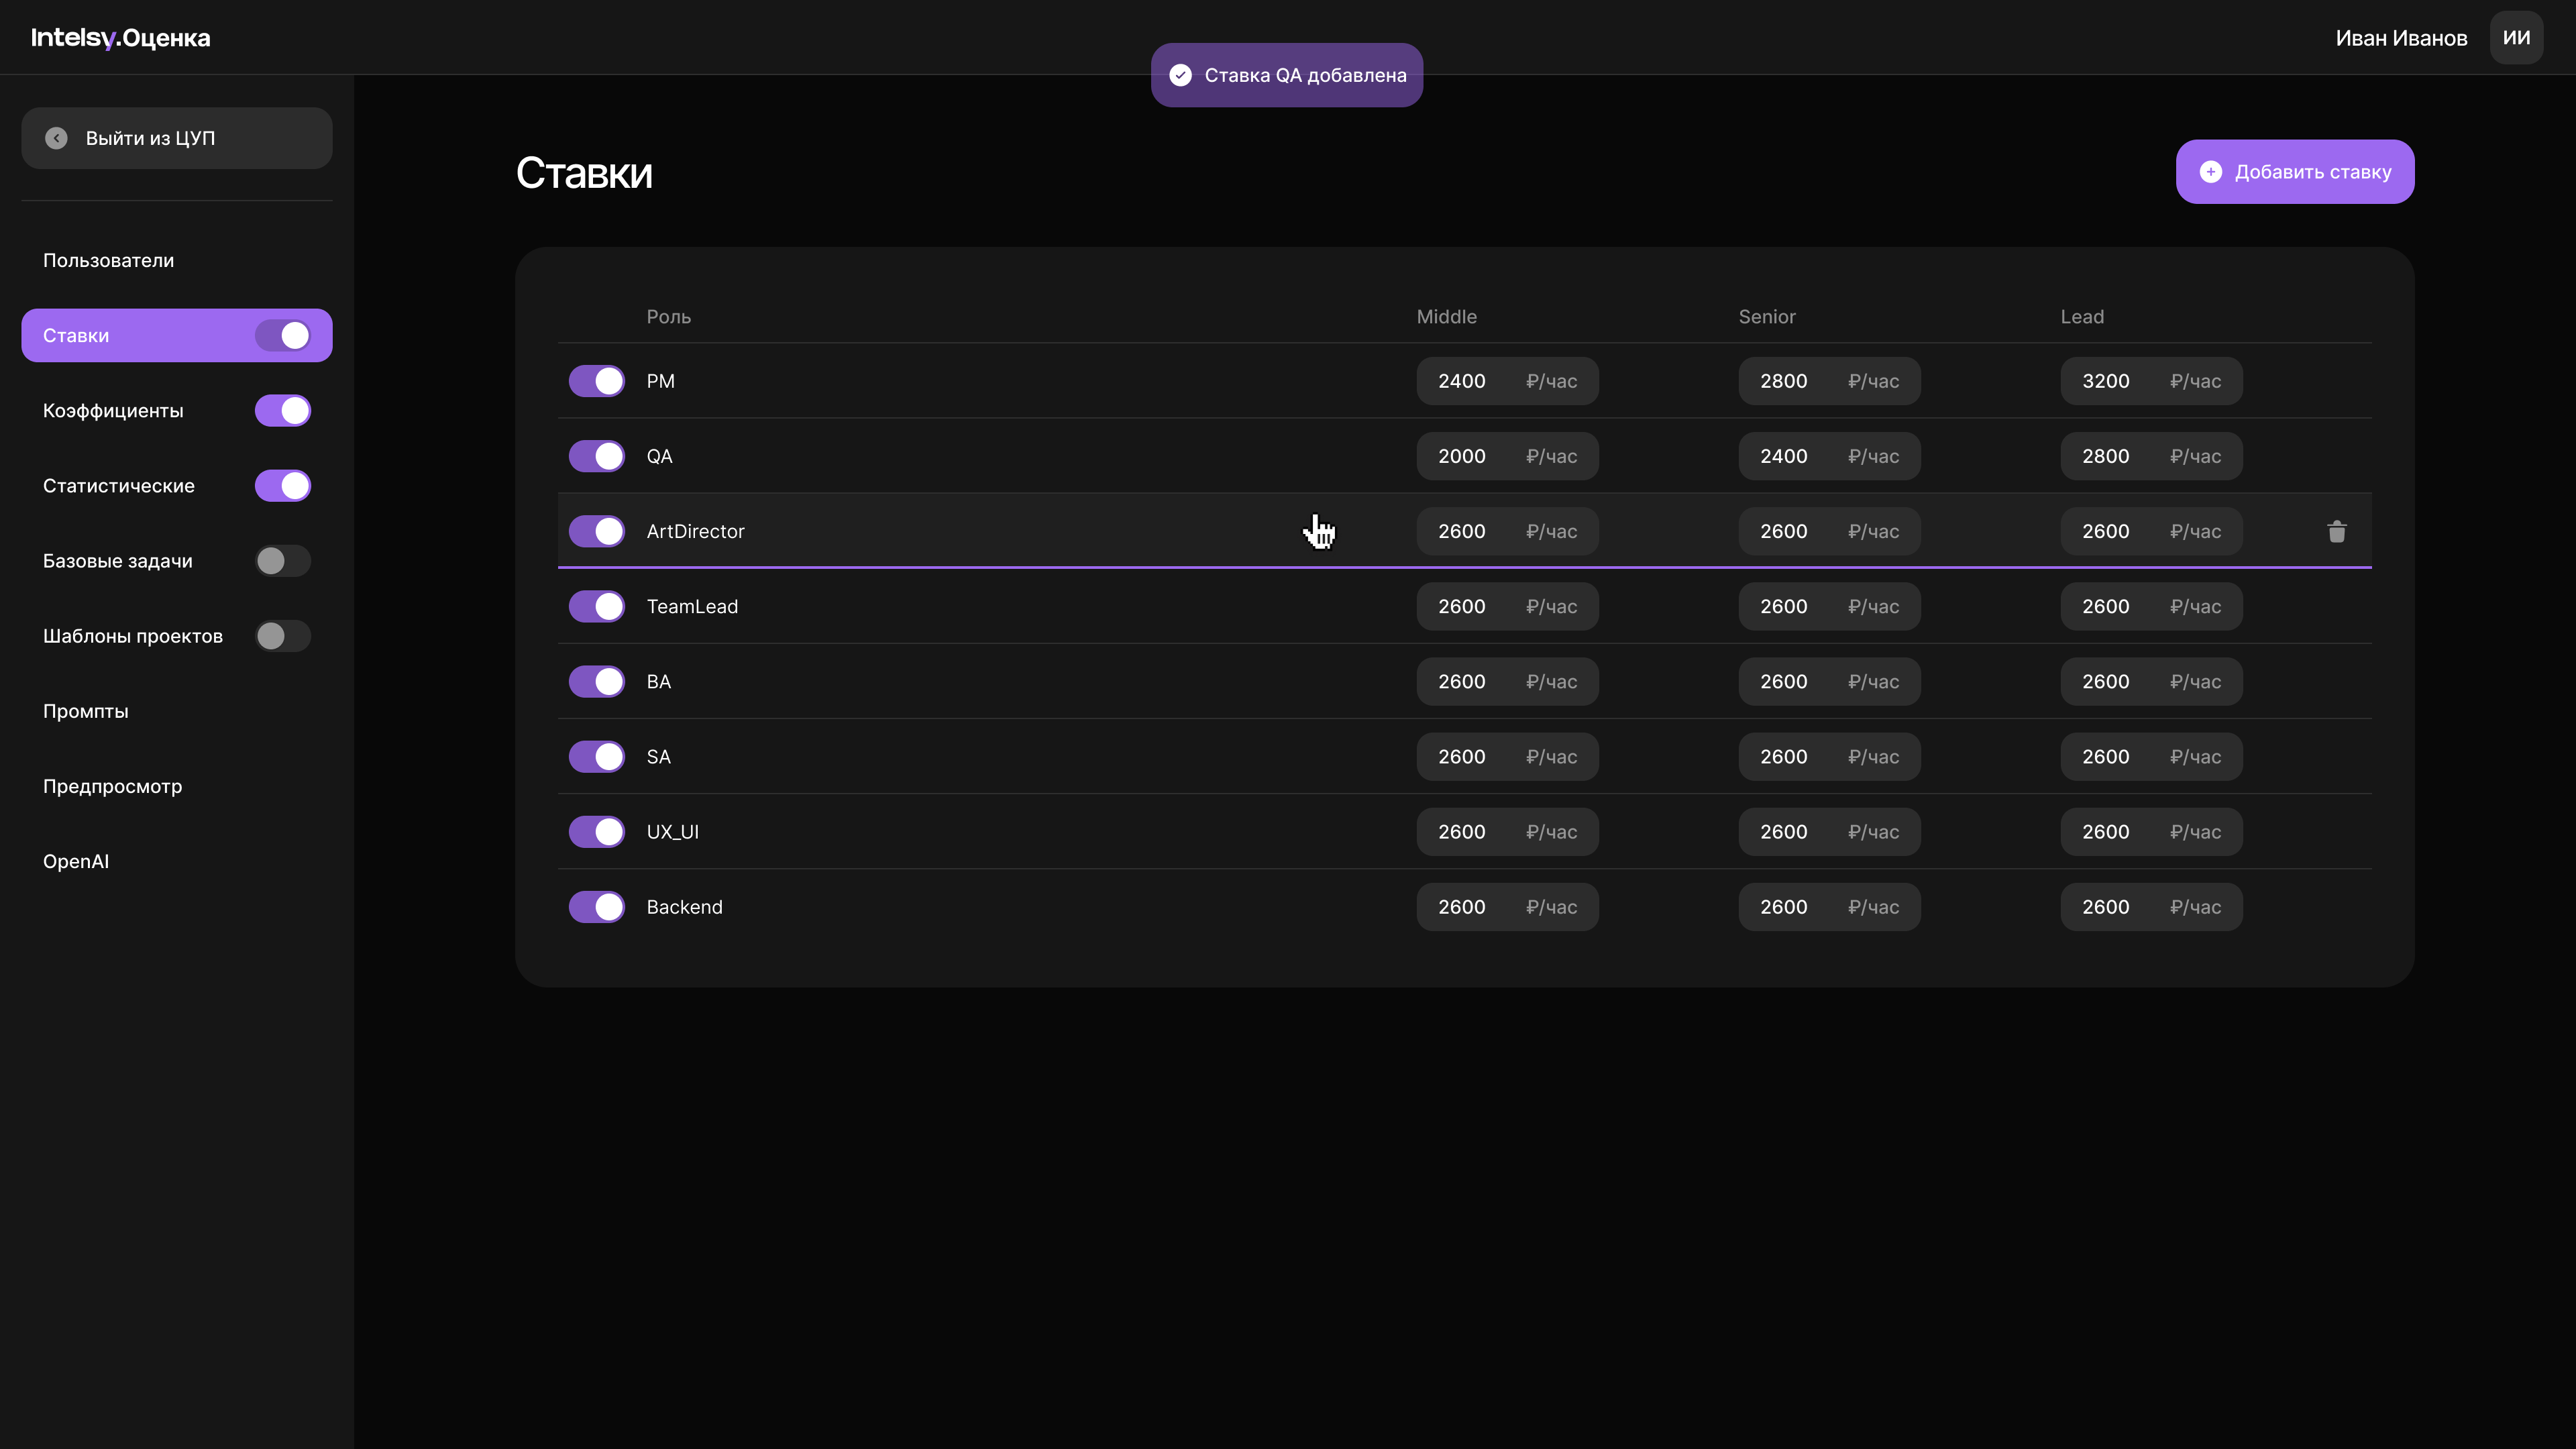Delete the ArtDirector rate with trash icon
Viewport: 2576px width, 1449px height.
point(2336,531)
